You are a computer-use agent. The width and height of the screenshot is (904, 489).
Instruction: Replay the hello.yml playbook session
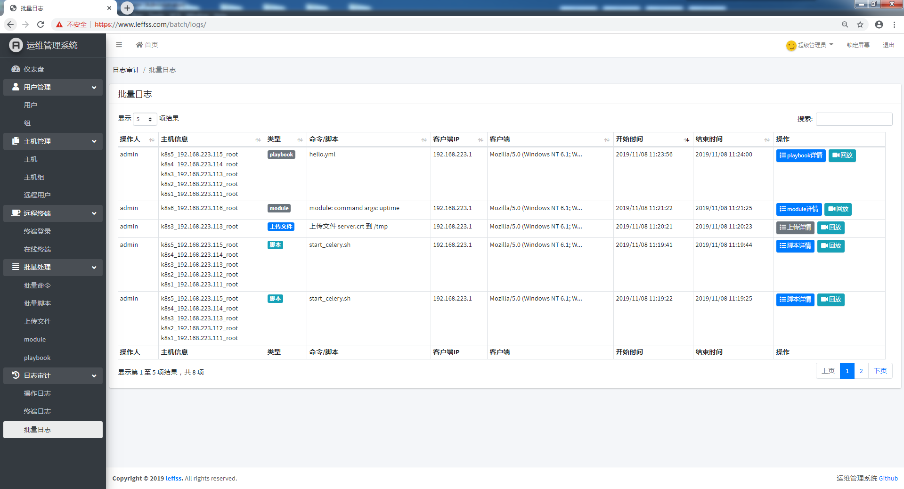click(842, 155)
